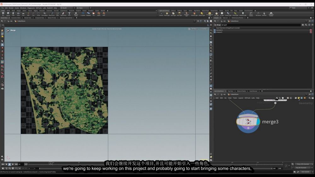Expand the network pane path history dropdown
Screen dimensions: 315x177
[306, 94]
